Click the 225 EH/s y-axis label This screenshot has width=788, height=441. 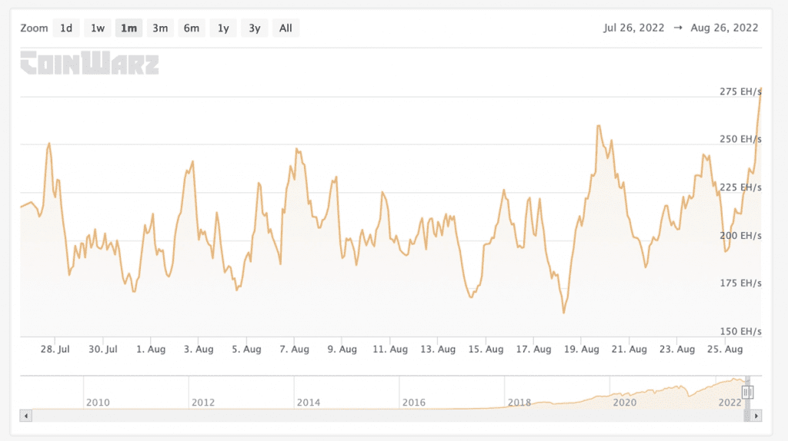coord(740,187)
